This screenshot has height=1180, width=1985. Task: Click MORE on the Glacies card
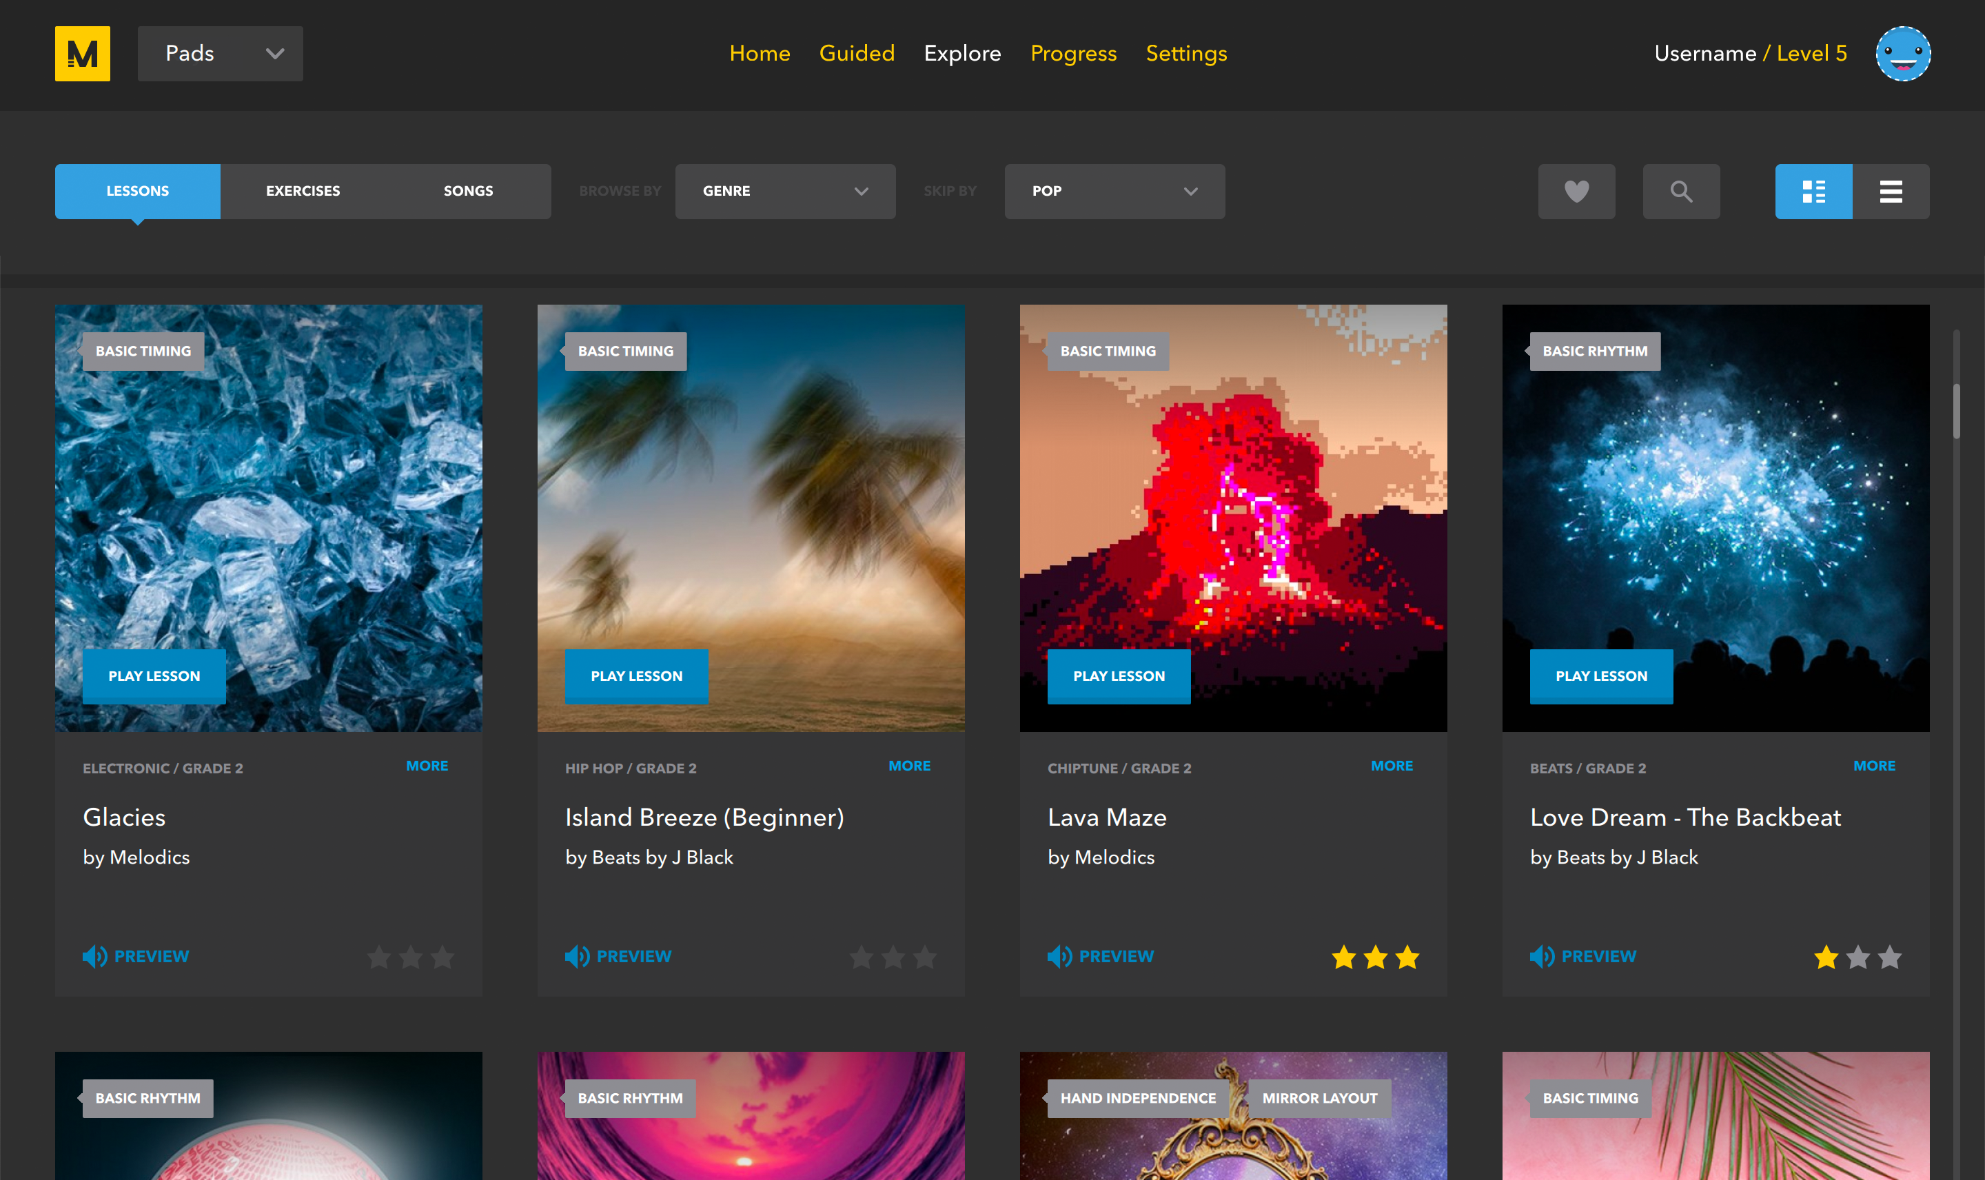tap(427, 766)
